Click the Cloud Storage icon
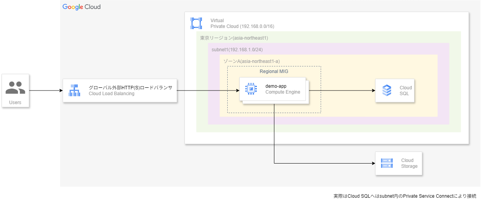Screen dimensions: 481x202 coord(387,163)
